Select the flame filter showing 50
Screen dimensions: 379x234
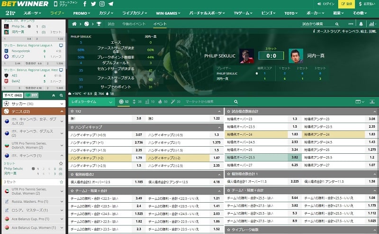point(162,102)
